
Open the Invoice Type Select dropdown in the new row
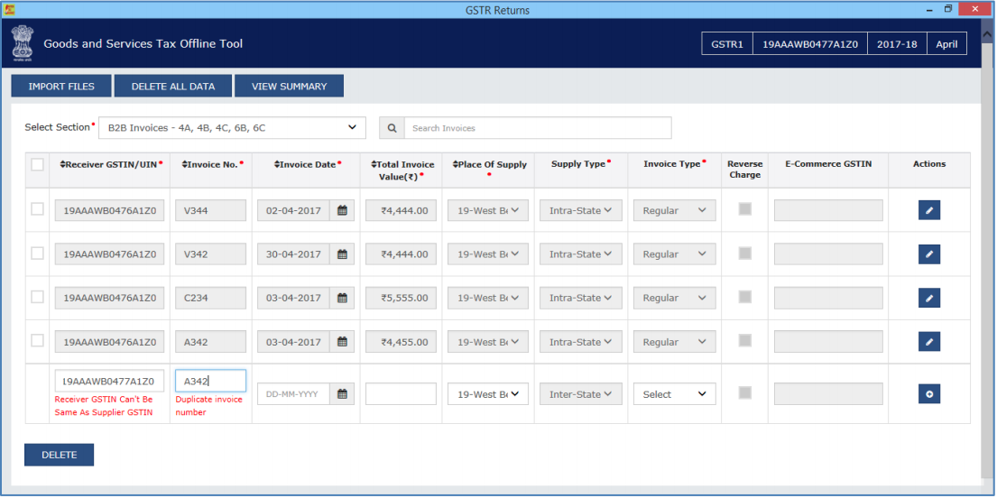pyautogui.click(x=675, y=393)
